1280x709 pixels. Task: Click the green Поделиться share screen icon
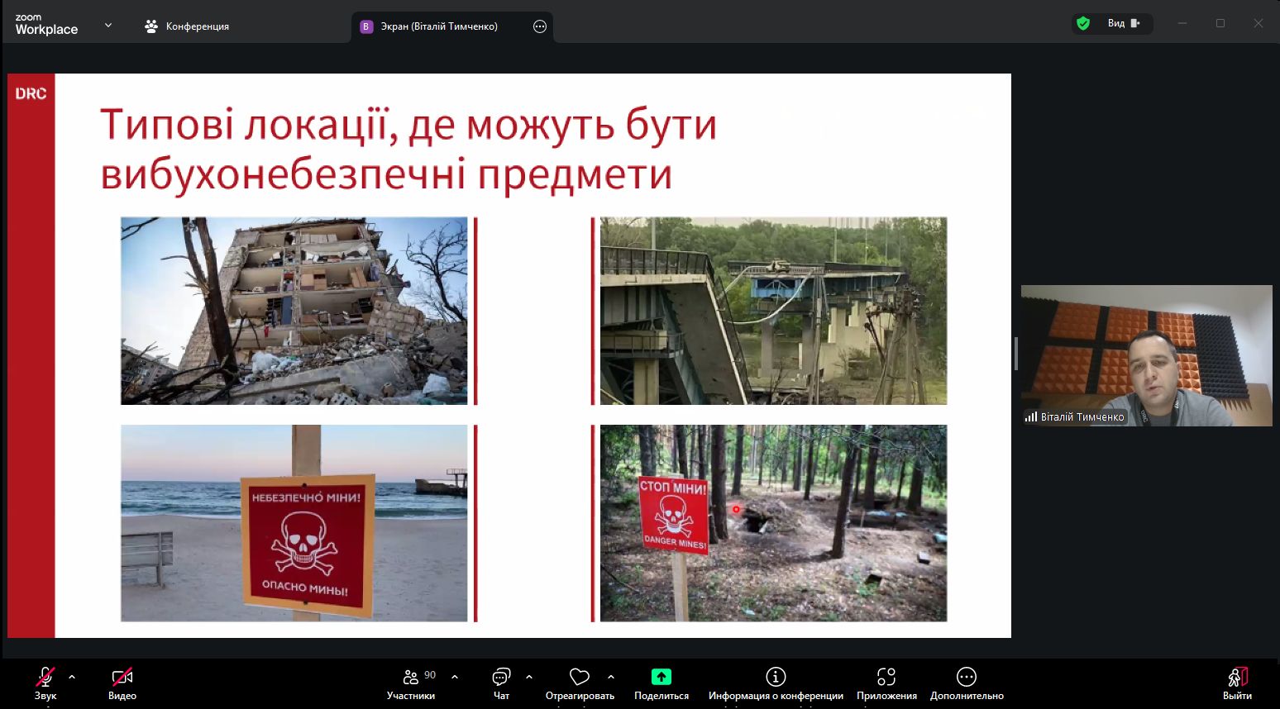point(661,678)
